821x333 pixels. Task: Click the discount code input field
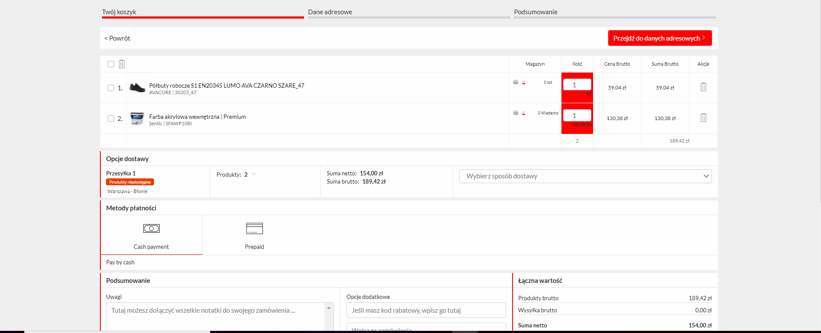(x=426, y=310)
